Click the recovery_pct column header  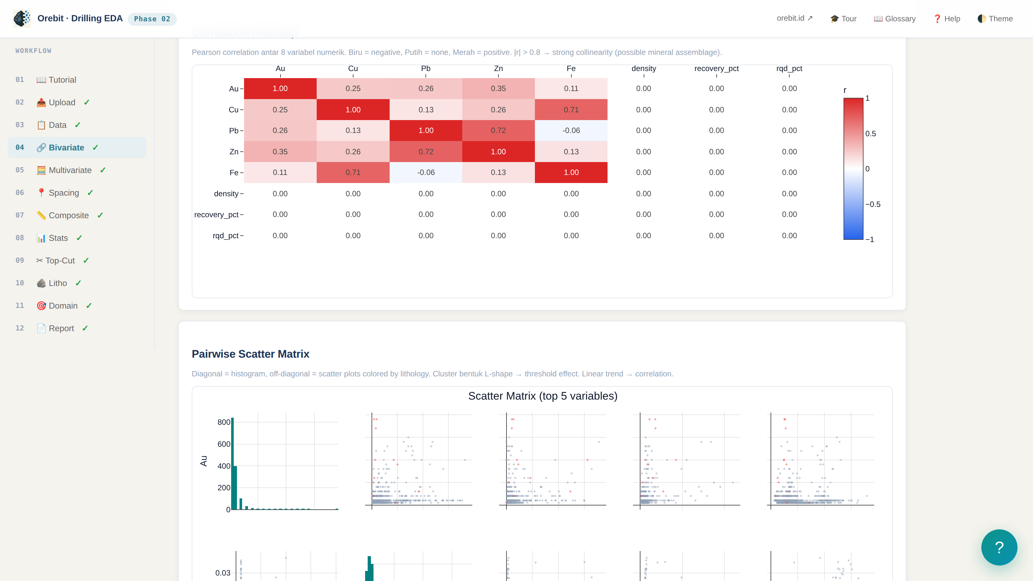716,68
